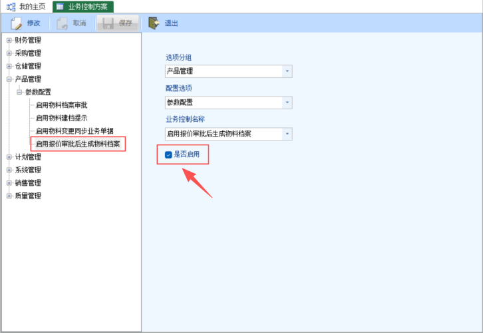
Task: Select 启用物料变更同步业务单据 tree item
Action: tap(75, 131)
